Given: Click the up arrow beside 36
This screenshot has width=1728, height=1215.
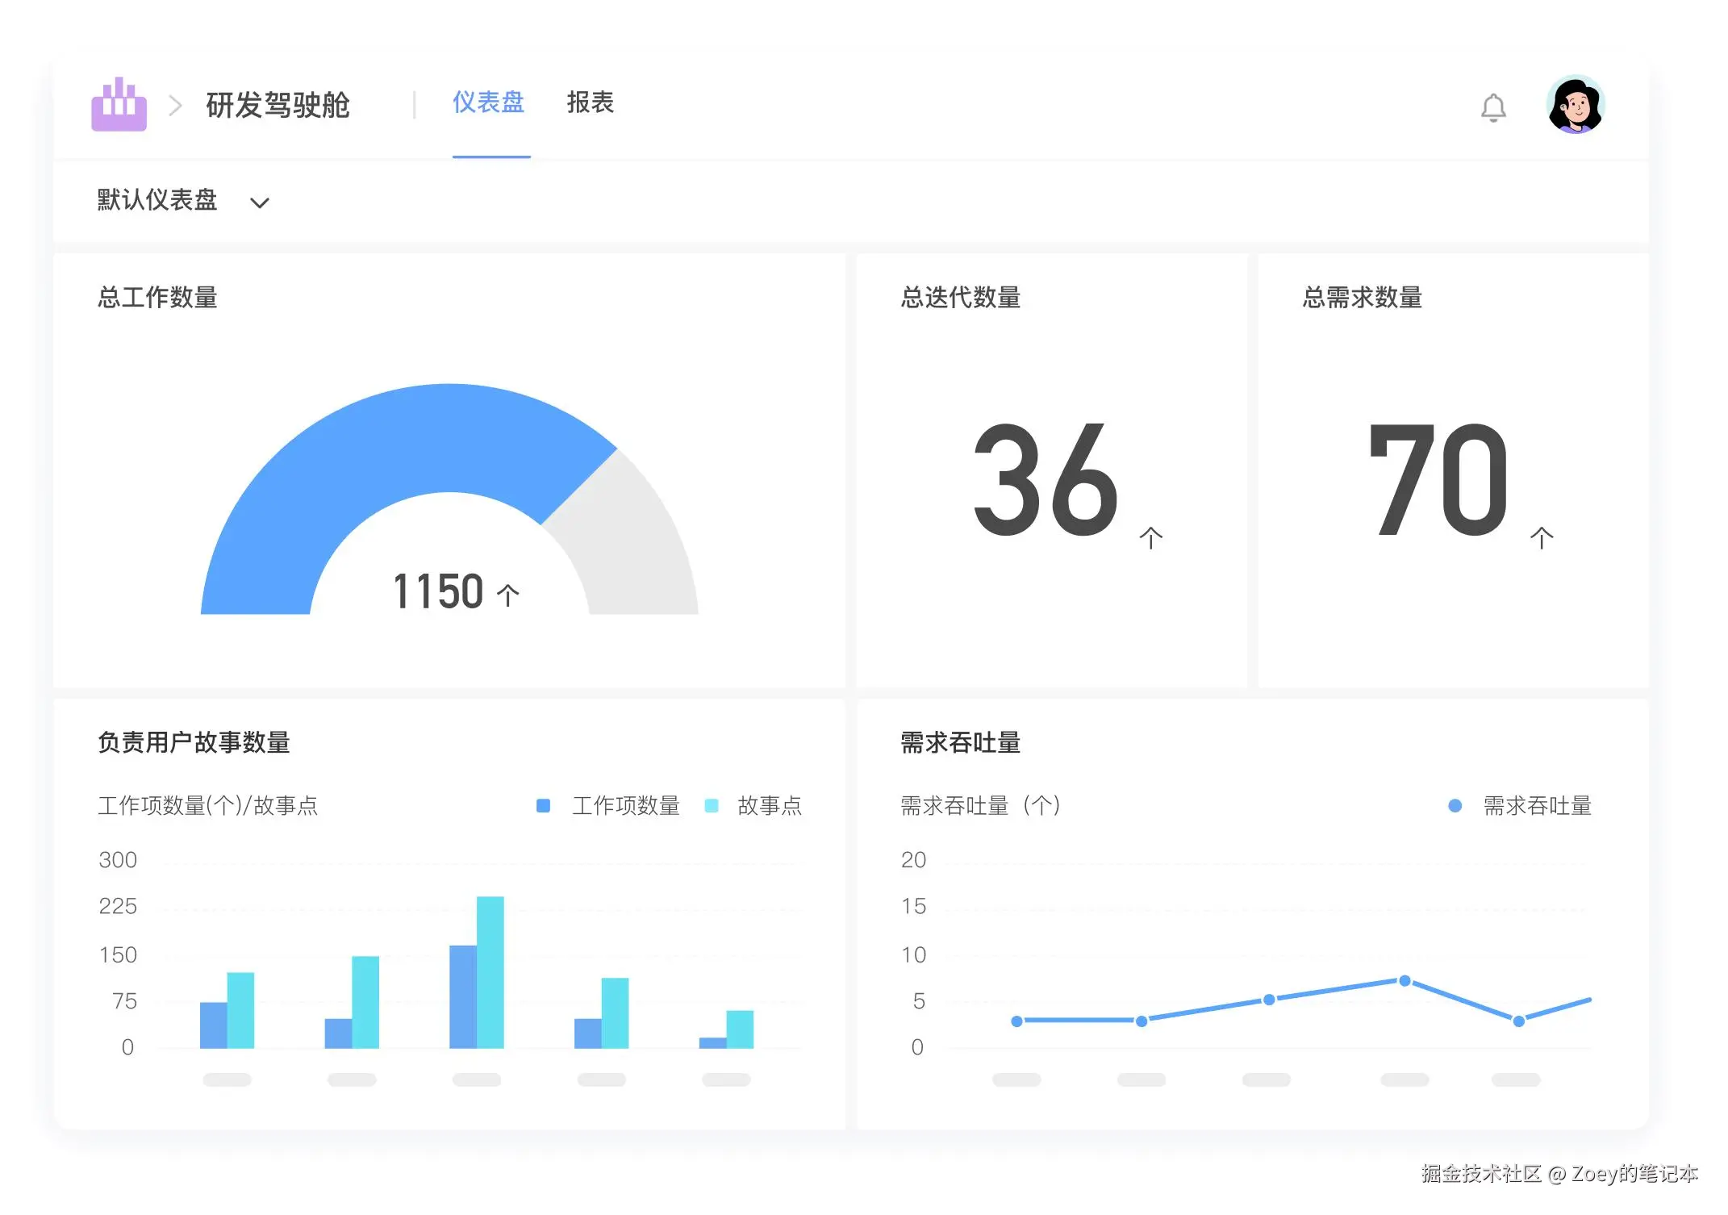Looking at the screenshot, I should coord(1150,537).
